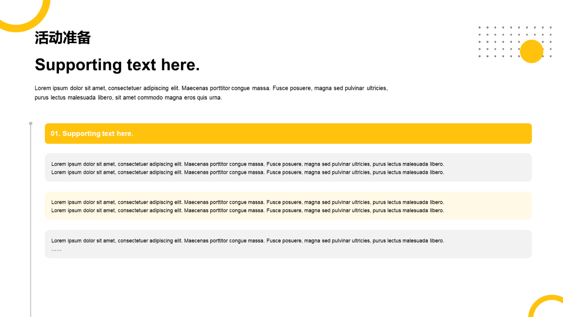Click the gray text box ending with '……'

click(288, 244)
